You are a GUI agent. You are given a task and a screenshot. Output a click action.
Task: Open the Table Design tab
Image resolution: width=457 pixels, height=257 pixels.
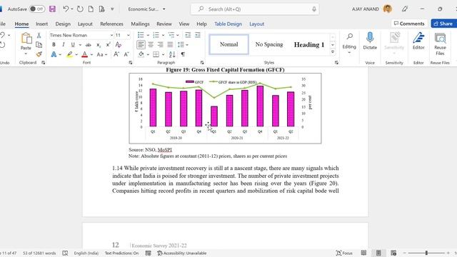[x=228, y=24]
